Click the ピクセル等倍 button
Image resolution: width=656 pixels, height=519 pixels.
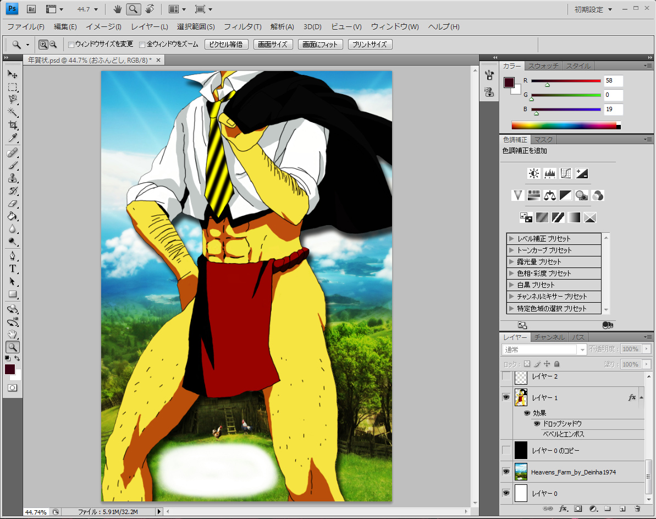pyautogui.click(x=227, y=45)
